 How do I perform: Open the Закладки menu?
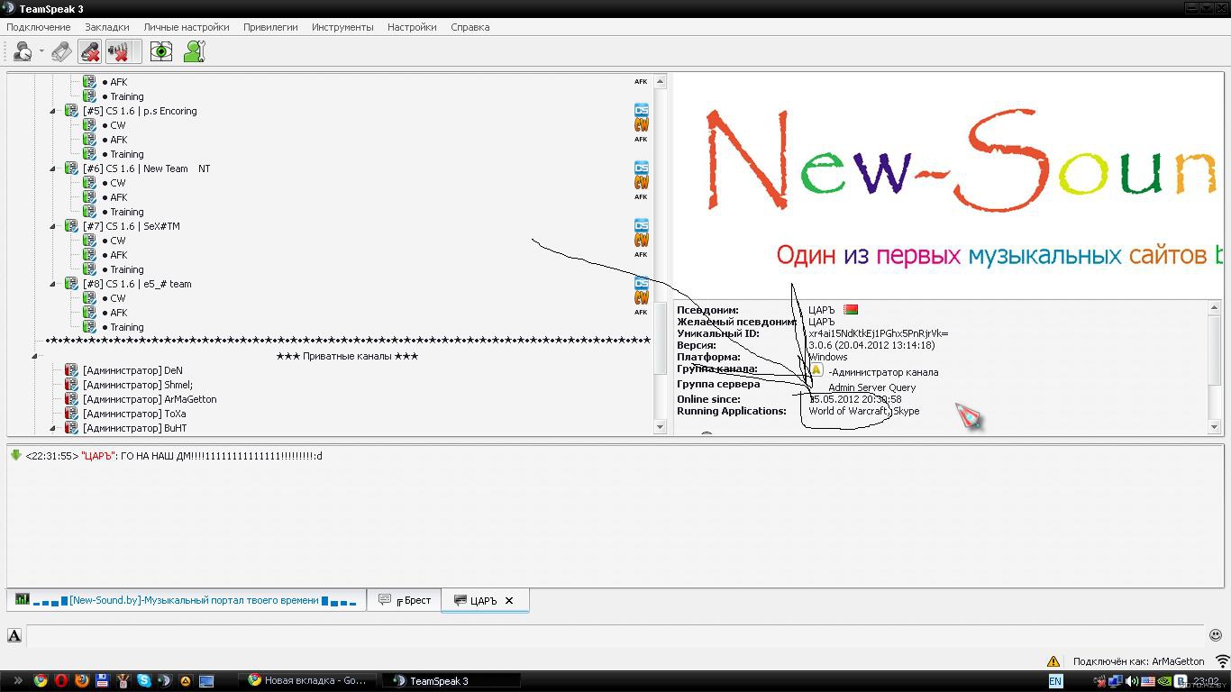106,27
